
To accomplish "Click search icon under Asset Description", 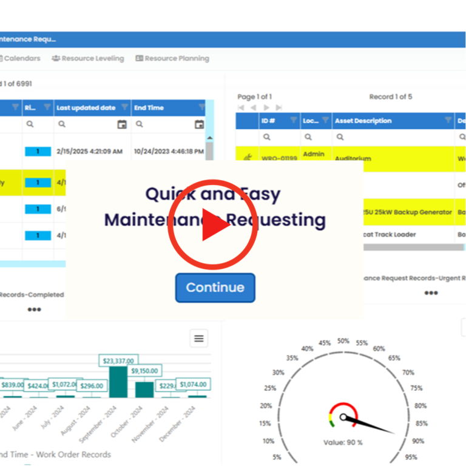I will coord(339,137).
